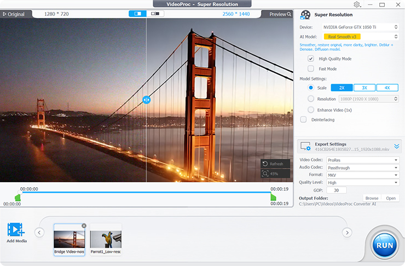Select the 3X scale option
Viewport: 405px width, 266px height.
[x=364, y=88]
